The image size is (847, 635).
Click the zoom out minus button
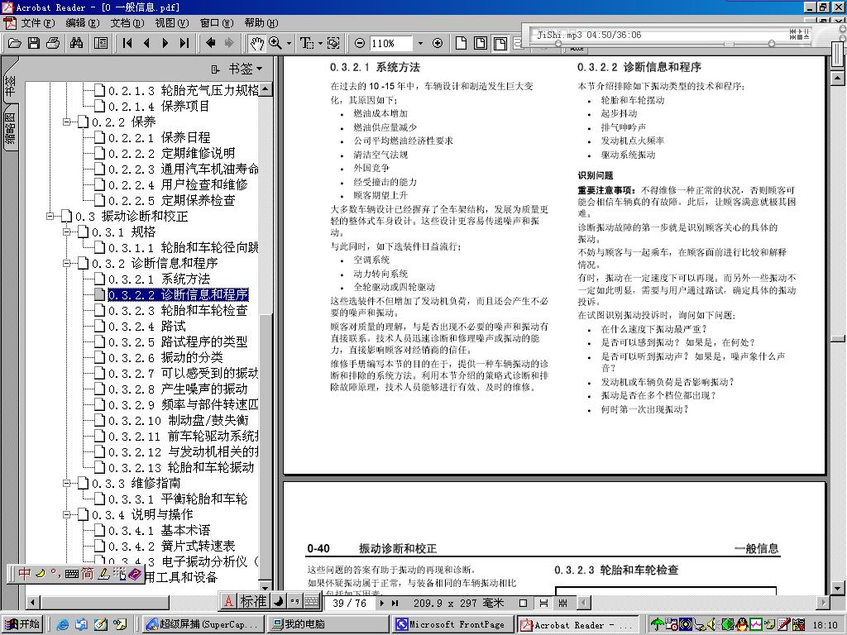(359, 43)
